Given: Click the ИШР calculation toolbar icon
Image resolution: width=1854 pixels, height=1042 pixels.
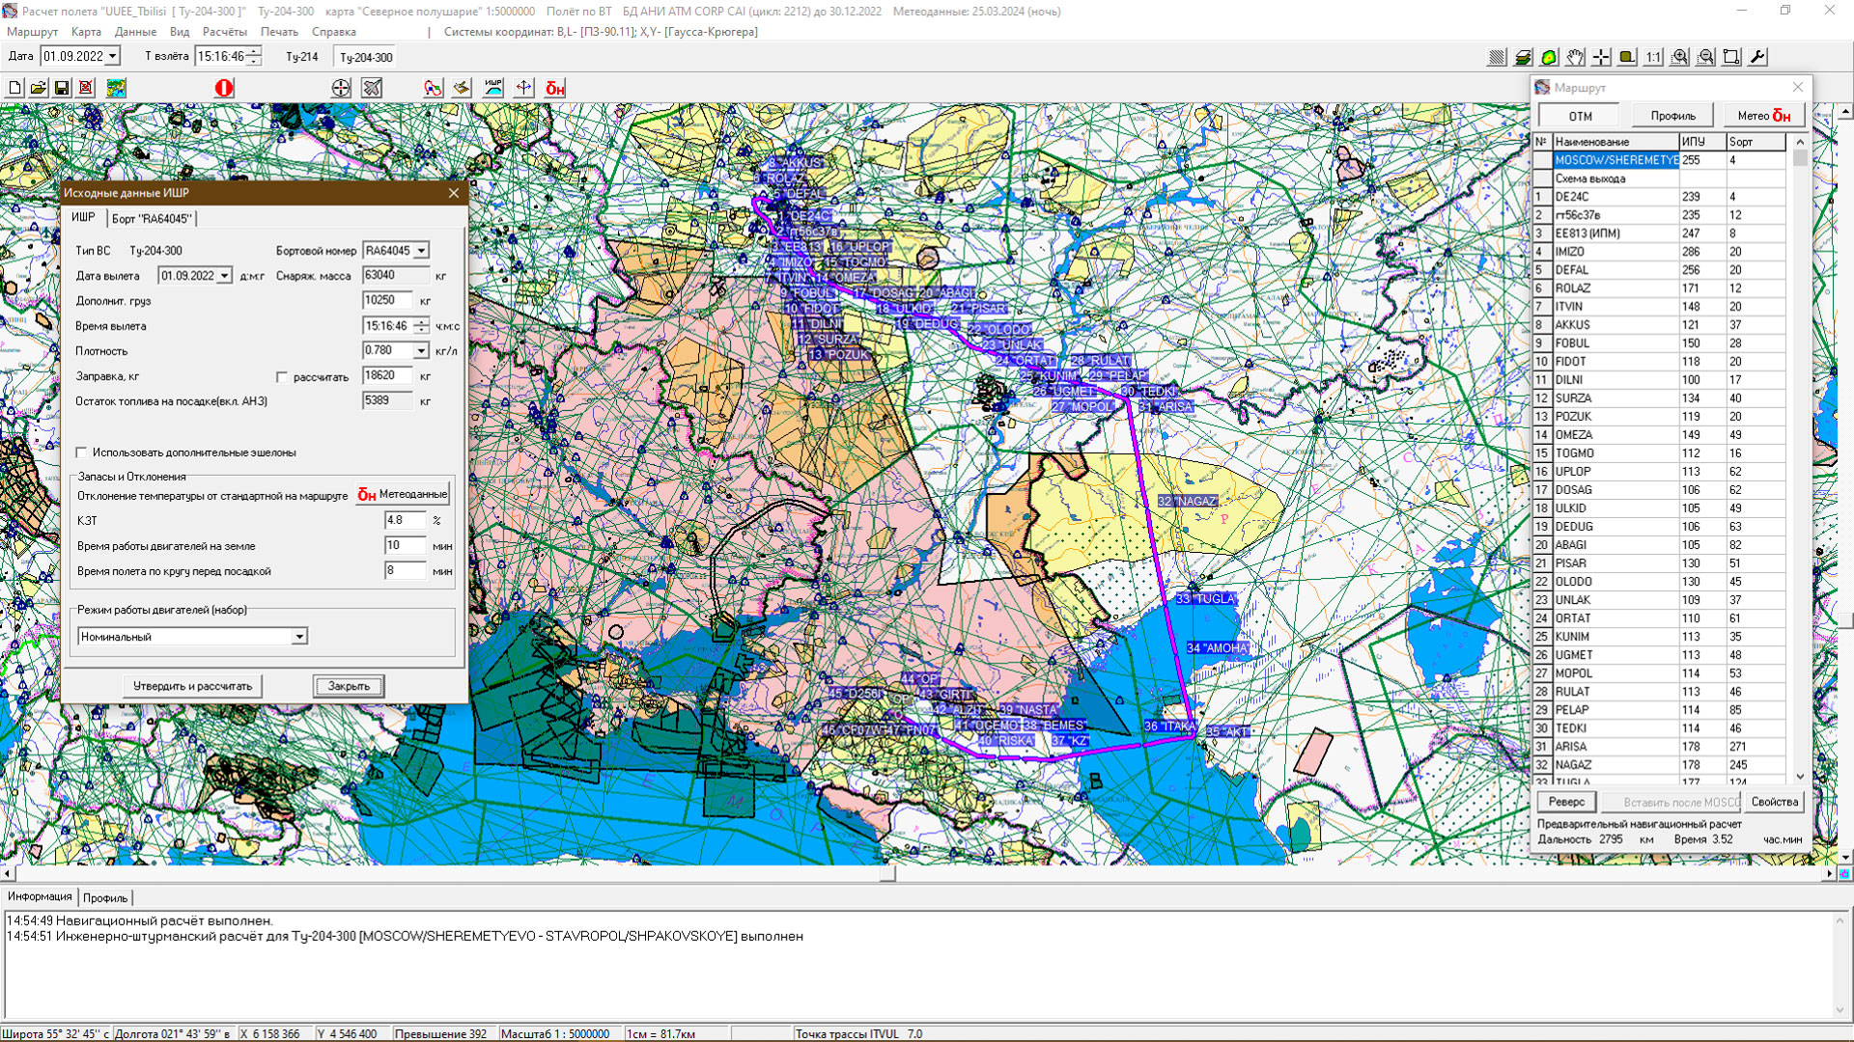Looking at the screenshot, I should [x=493, y=88].
